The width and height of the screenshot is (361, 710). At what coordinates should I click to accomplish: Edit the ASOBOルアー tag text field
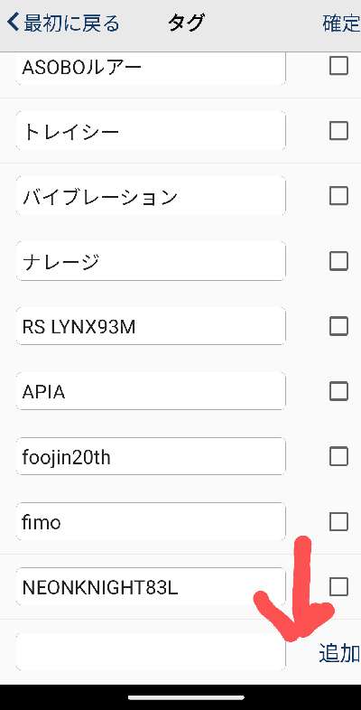point(151,68)
